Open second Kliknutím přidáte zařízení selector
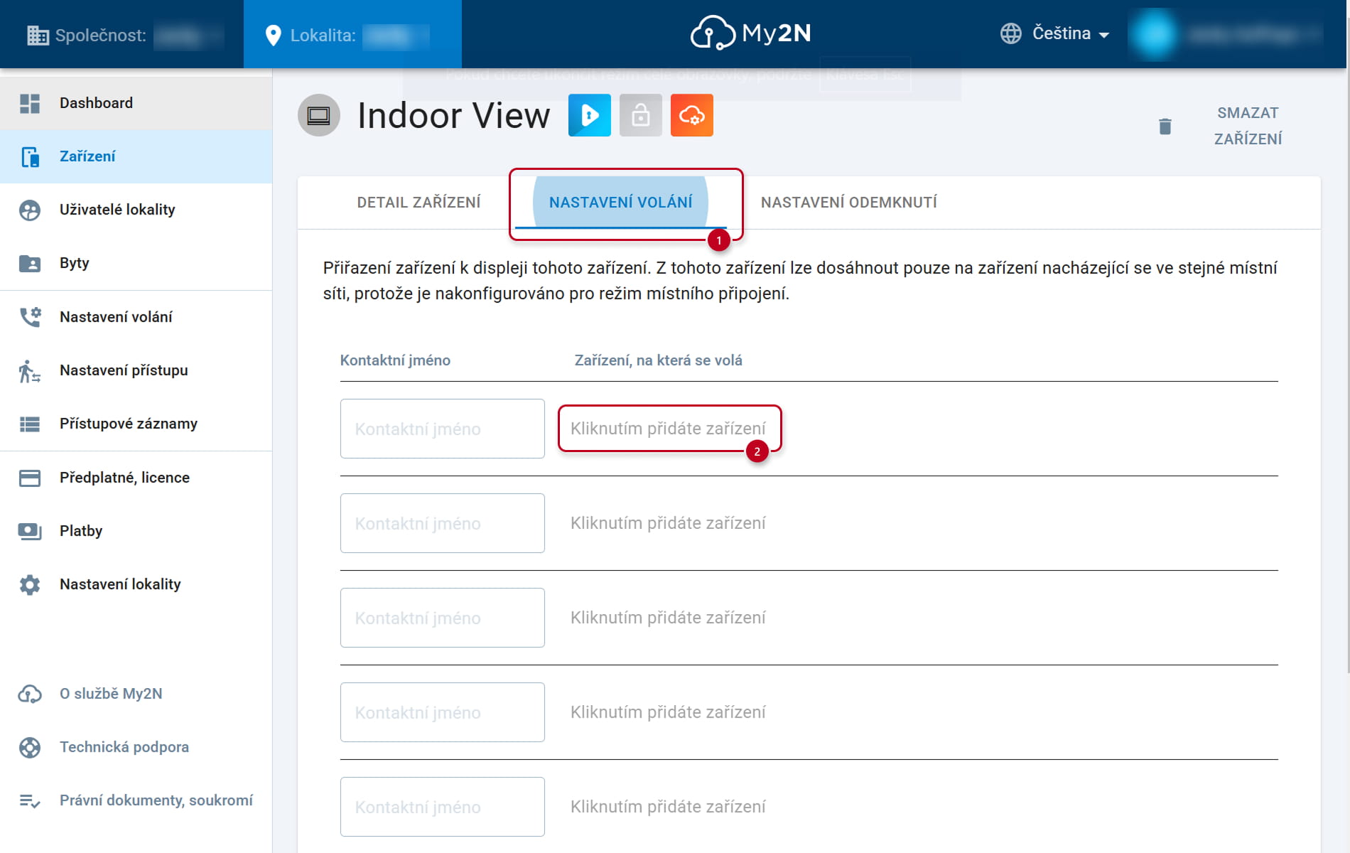 point(669,523)
